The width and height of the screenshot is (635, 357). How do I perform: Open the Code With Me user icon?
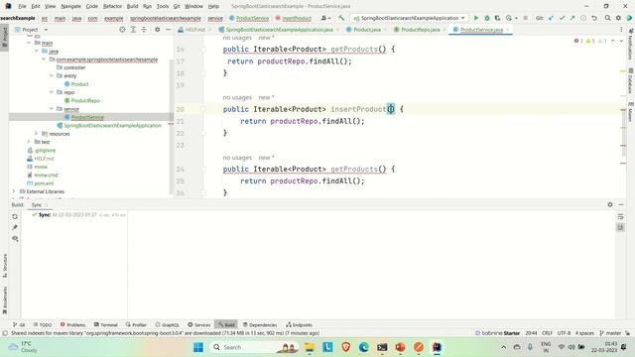coord(325,18)
